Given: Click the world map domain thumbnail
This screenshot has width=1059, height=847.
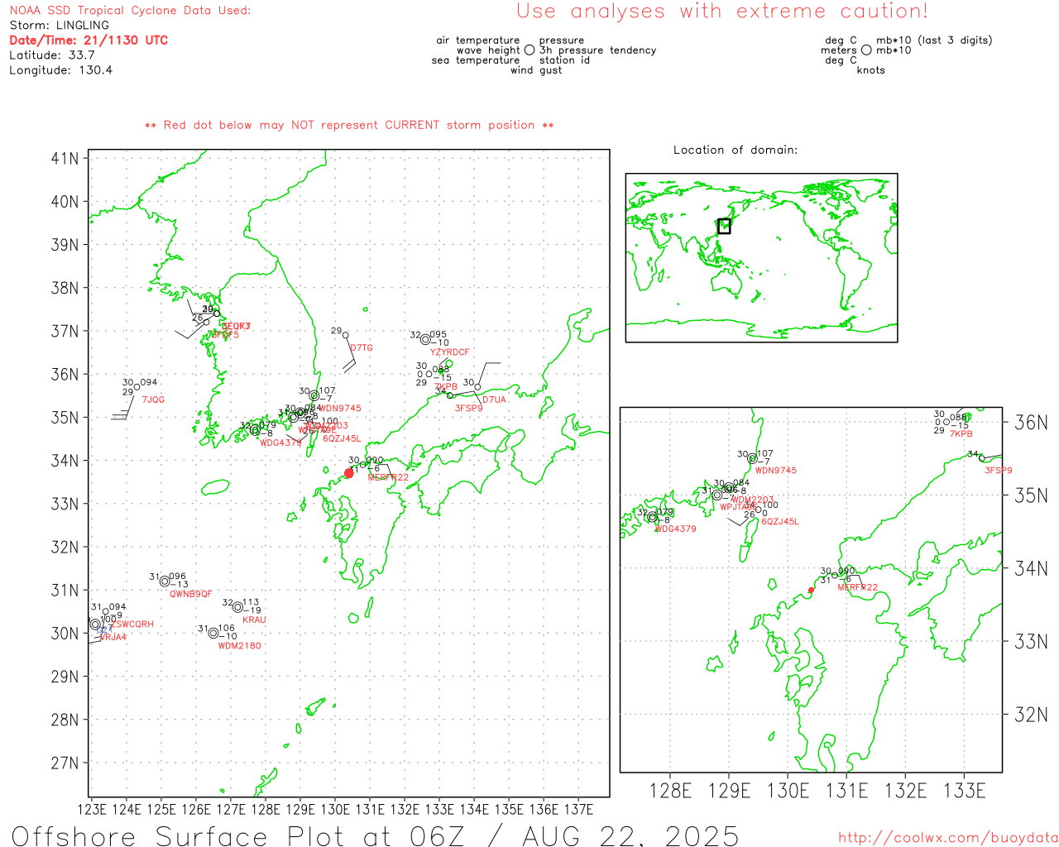Looking at the screenshot, I should 761,258.
